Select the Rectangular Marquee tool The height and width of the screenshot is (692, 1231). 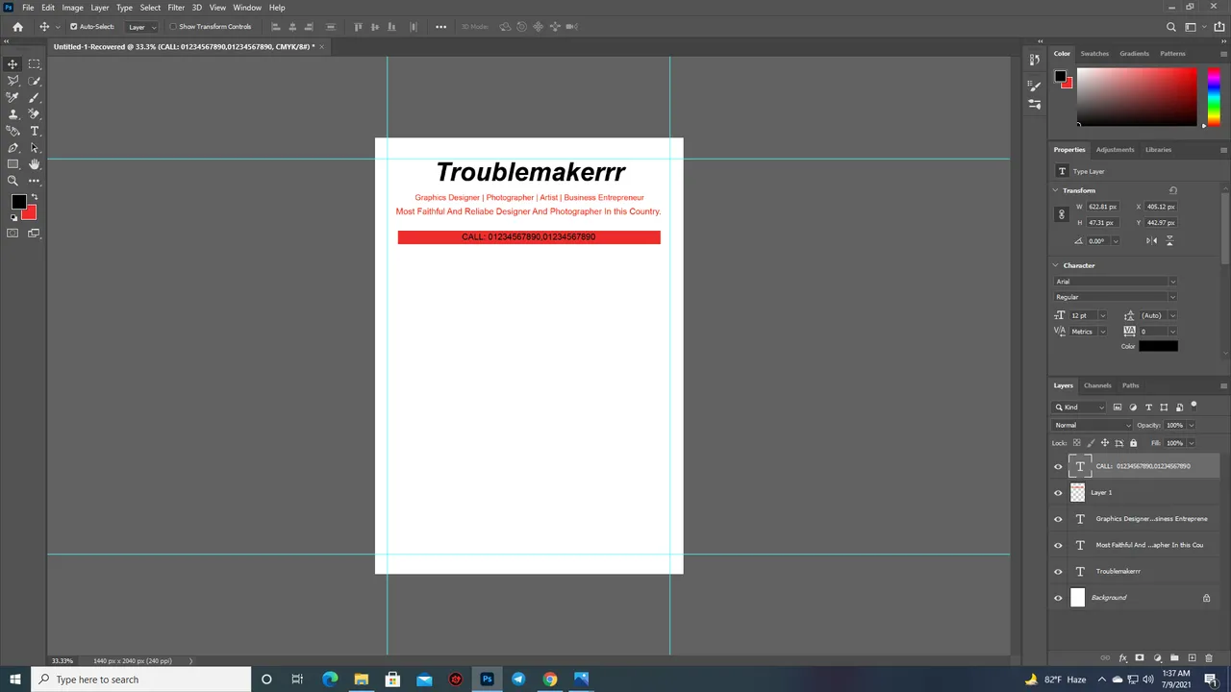(x=35, y=64)
